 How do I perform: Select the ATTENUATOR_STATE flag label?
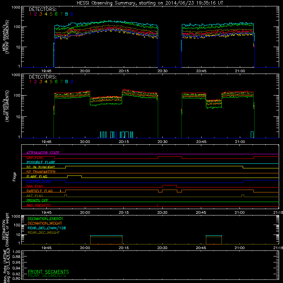pyautogui.click(x=43, y=153)
